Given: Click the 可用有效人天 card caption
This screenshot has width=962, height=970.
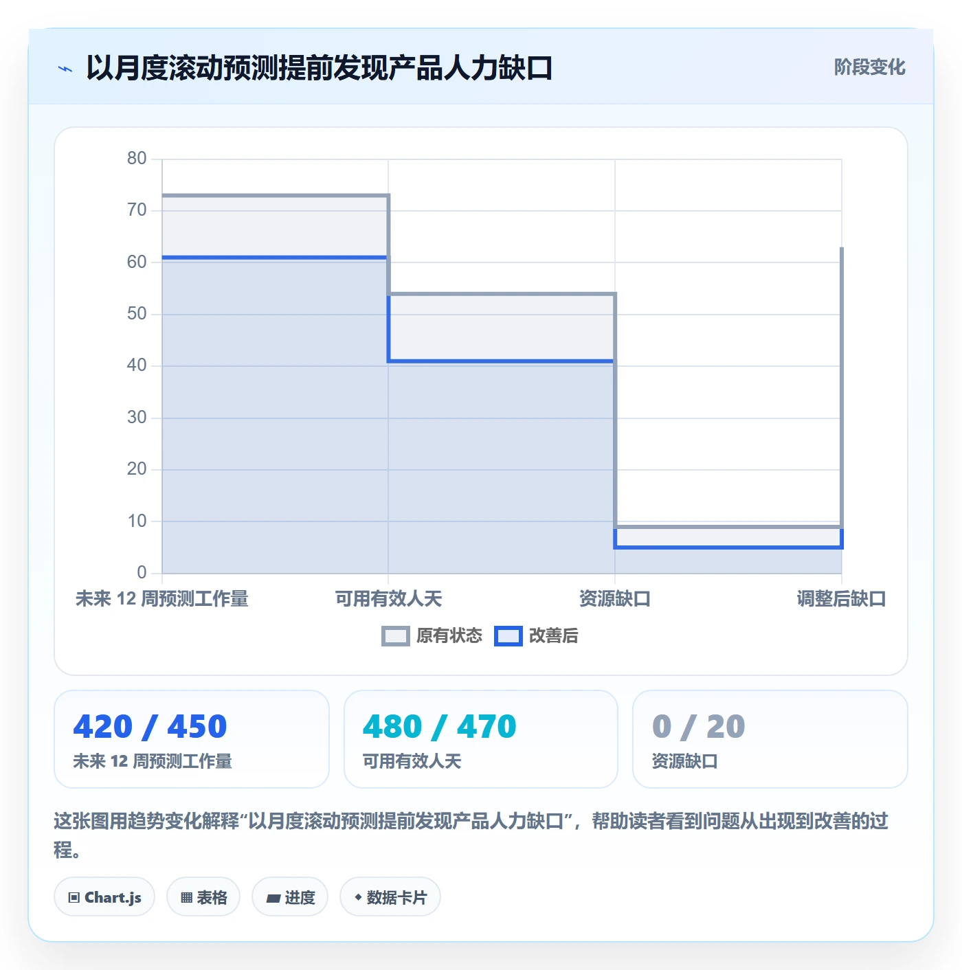Looking at the screenshot, I should point(412,761).
